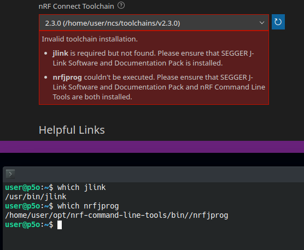Click the toolchain refresh button
The width and height of the screenshot is (304, 250).
[278, 22]
